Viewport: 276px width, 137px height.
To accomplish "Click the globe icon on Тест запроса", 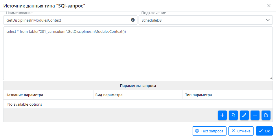I will (197, 131).
